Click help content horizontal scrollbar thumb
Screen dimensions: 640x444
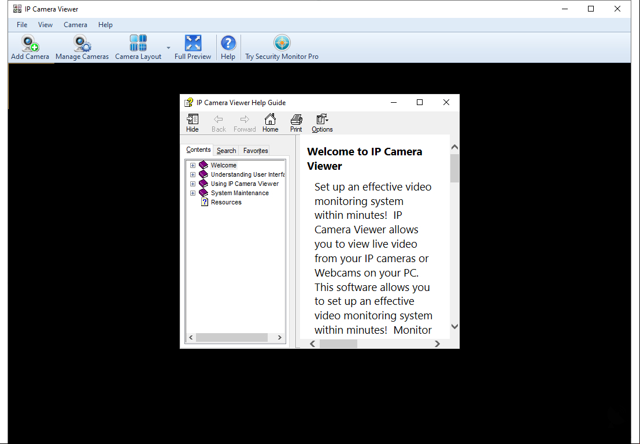pos(338,344)
